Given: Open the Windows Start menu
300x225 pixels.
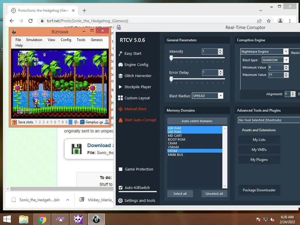Looking at the screenshot, I should 7,219.
